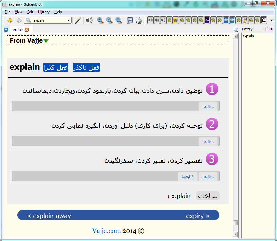
Task: Select 'explain' in History list
Action: (248, 36)
